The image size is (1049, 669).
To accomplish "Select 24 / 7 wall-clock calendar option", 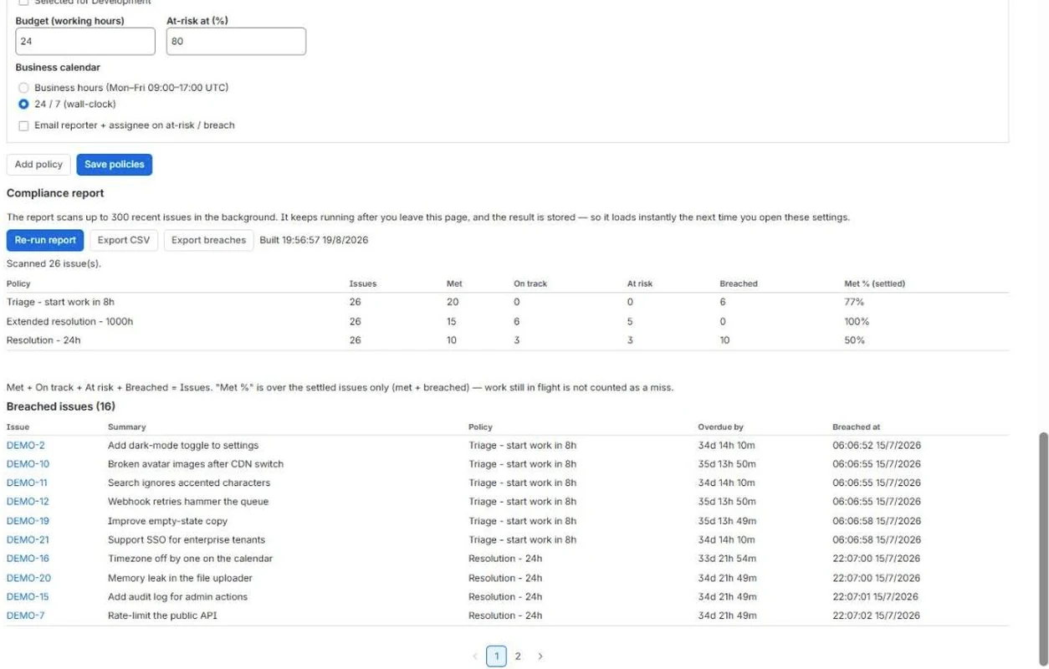I will coord(23,105).
